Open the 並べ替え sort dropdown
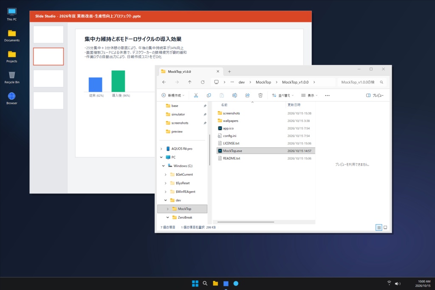 282,96
